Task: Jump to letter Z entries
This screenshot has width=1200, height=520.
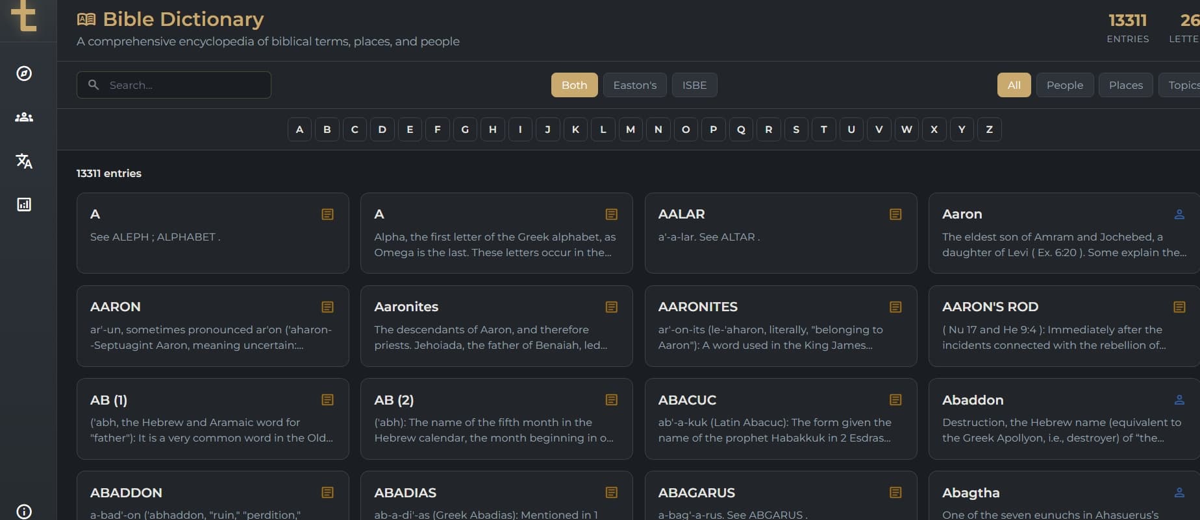Action: click(989, 130)
